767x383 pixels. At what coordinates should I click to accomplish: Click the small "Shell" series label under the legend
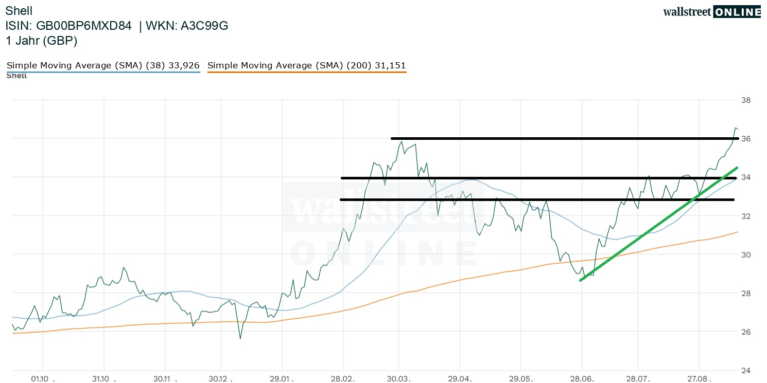tap(16, 76)
